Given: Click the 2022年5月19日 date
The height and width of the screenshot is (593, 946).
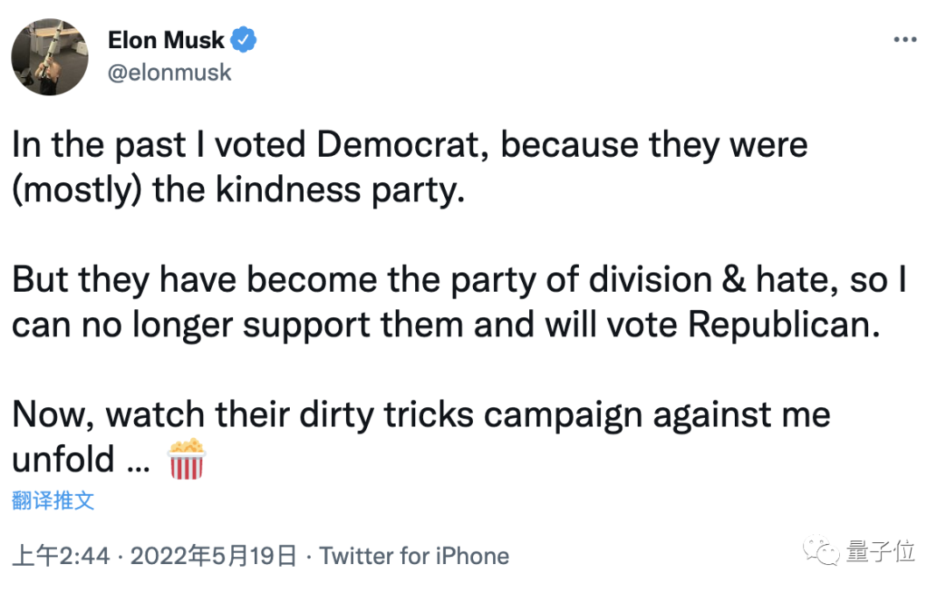Looking at the screenshot, I should point(213,555).
